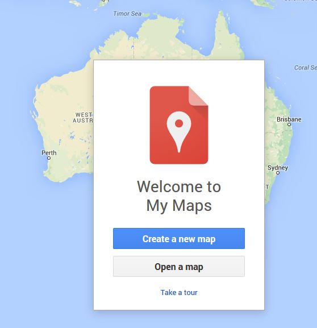Click the Western Australia state label
The image size is (317, 328).
click(83, 118)
